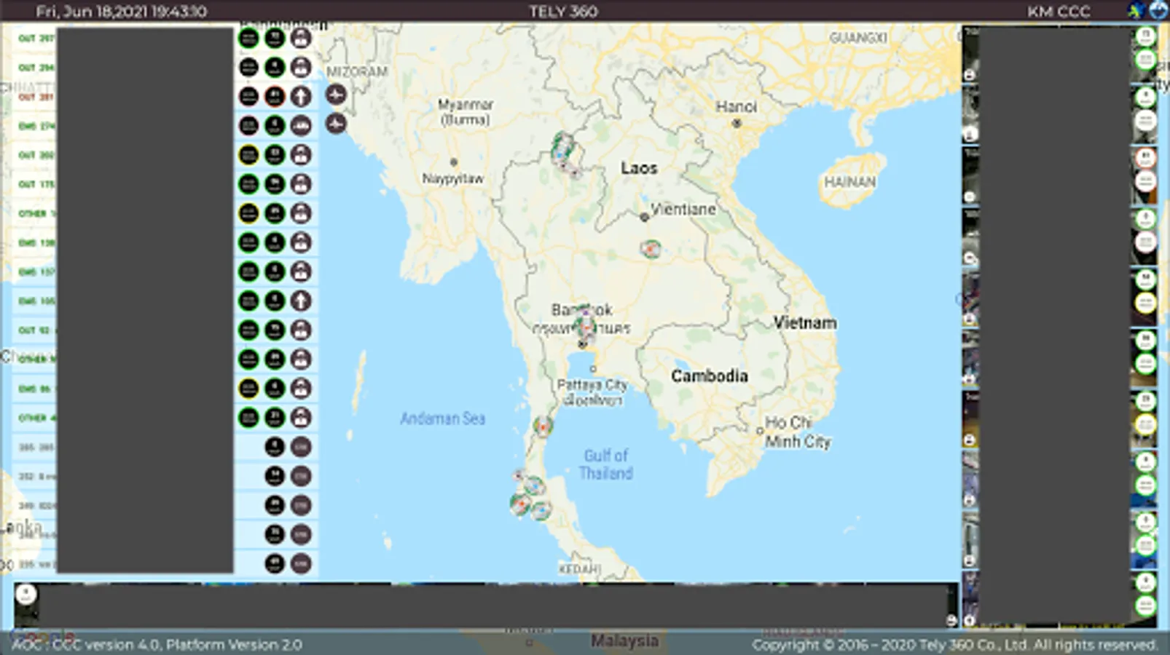
Task: Click the speed circle in the EMS 138 row
Action: [275, 242]
